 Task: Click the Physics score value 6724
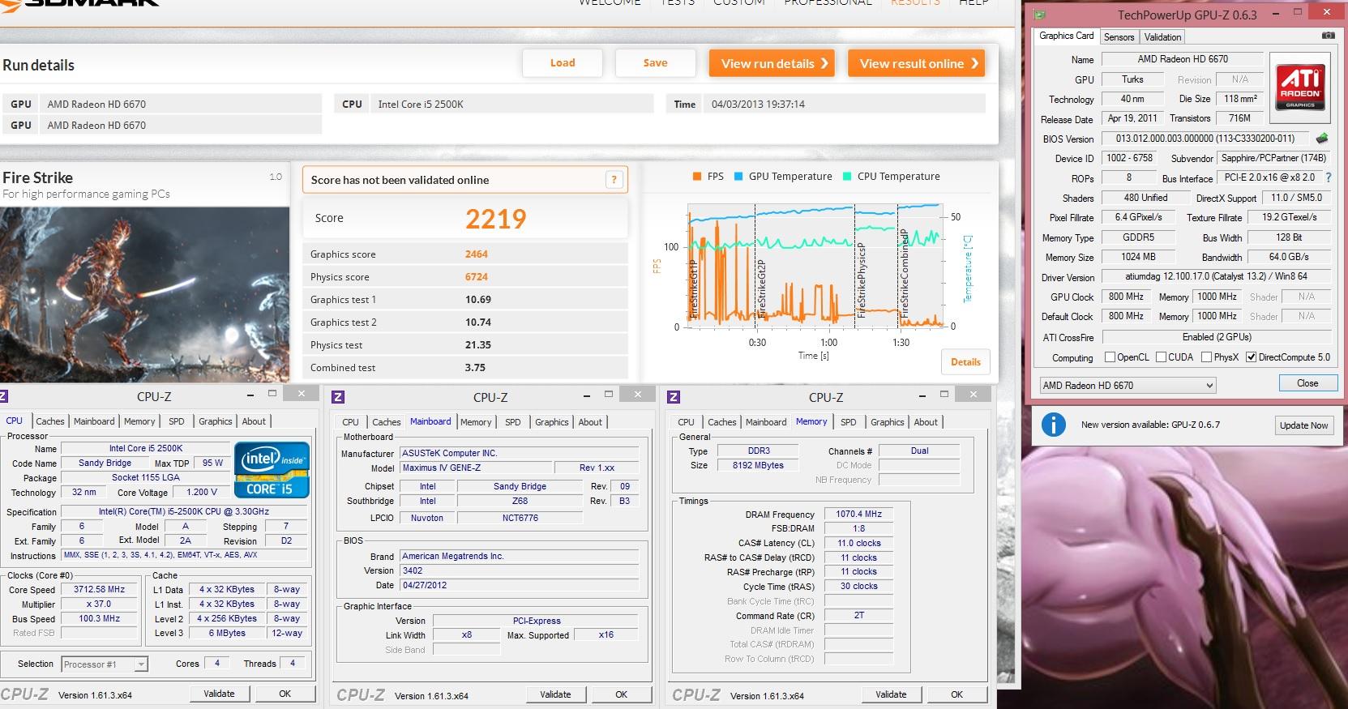click(x=477, y=277)
